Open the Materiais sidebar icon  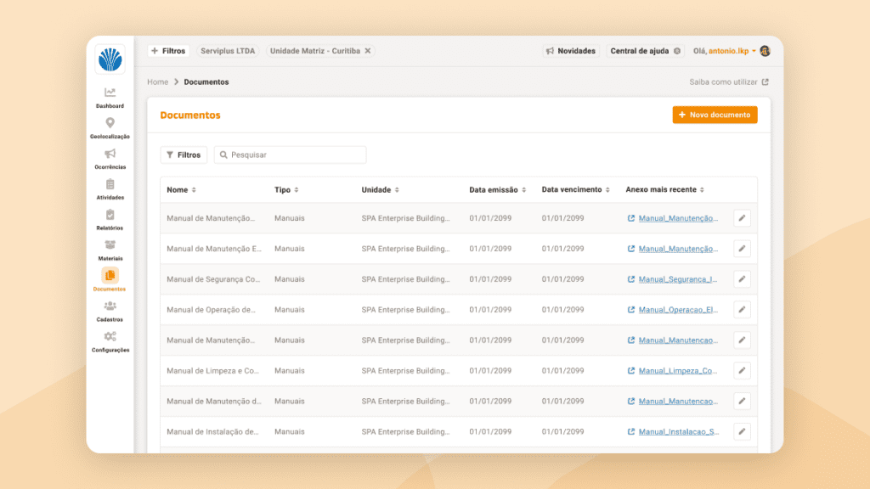coord(110,245)
